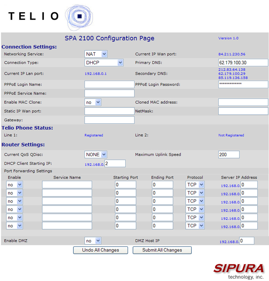
Task: Open the second port forwarding Enable dropdown
Action: point(15,193)
